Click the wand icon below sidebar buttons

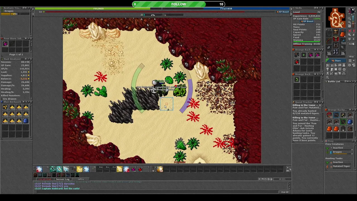[x=328, y=77]
